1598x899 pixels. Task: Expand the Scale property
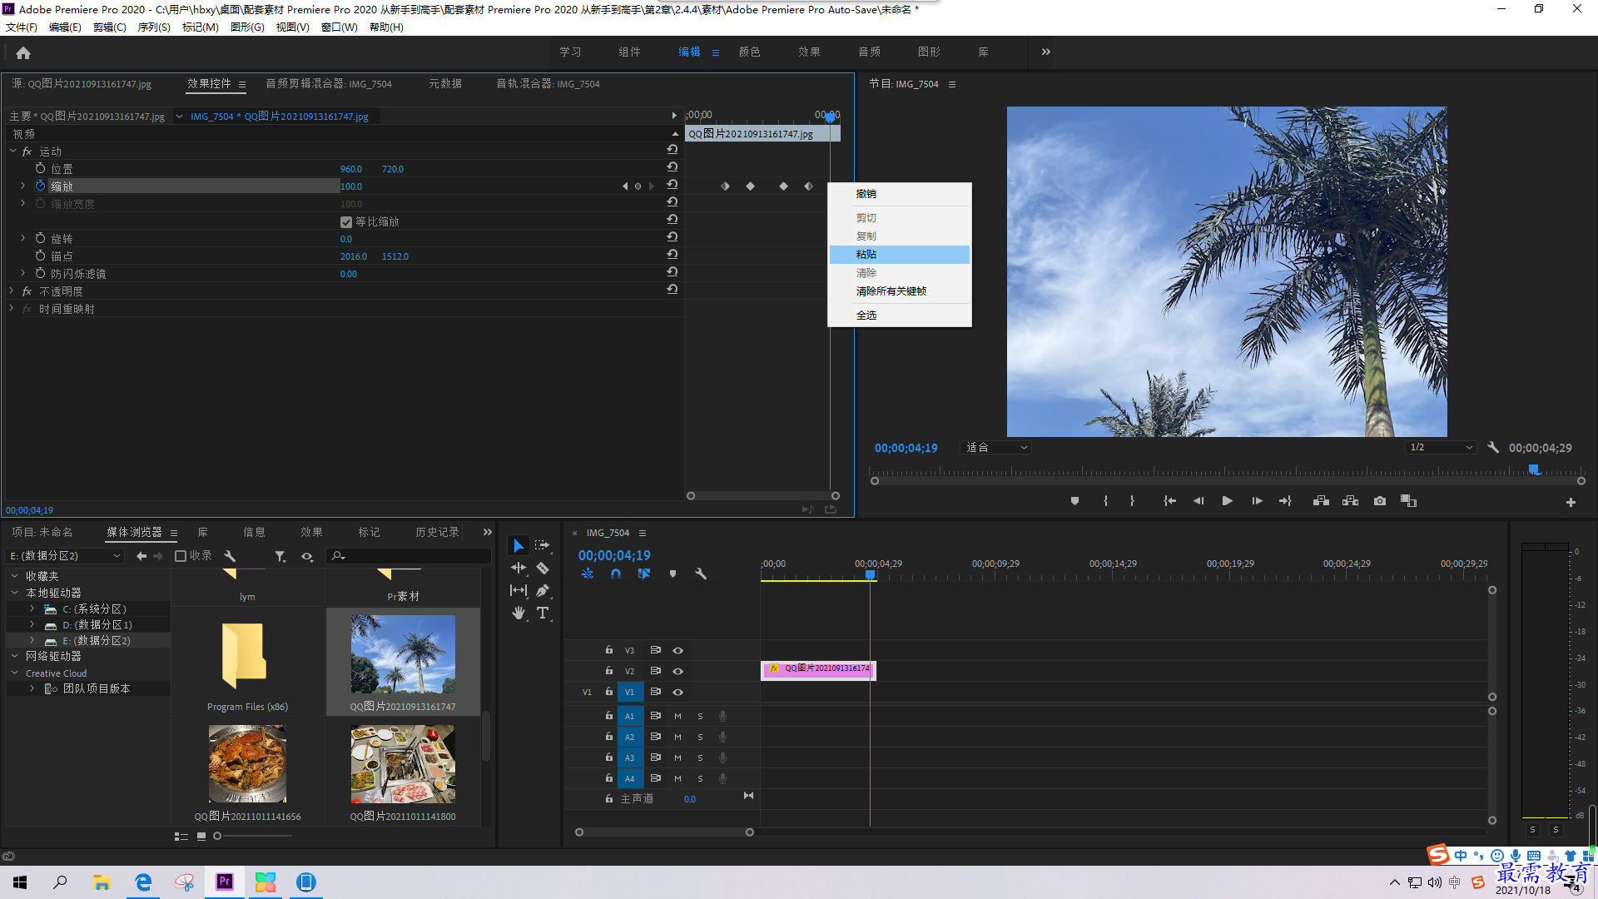[22, 186]
